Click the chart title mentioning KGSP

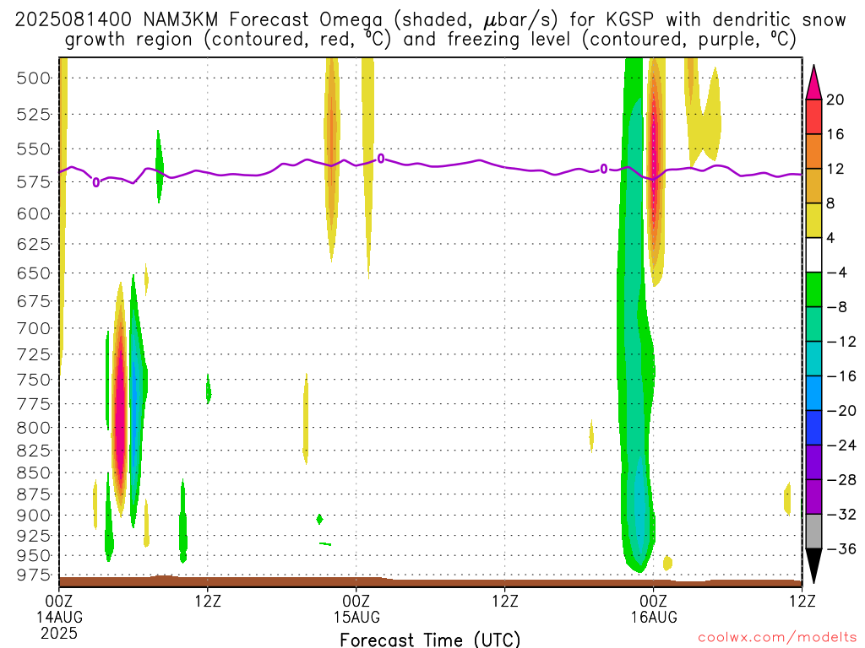coord(430,30)
